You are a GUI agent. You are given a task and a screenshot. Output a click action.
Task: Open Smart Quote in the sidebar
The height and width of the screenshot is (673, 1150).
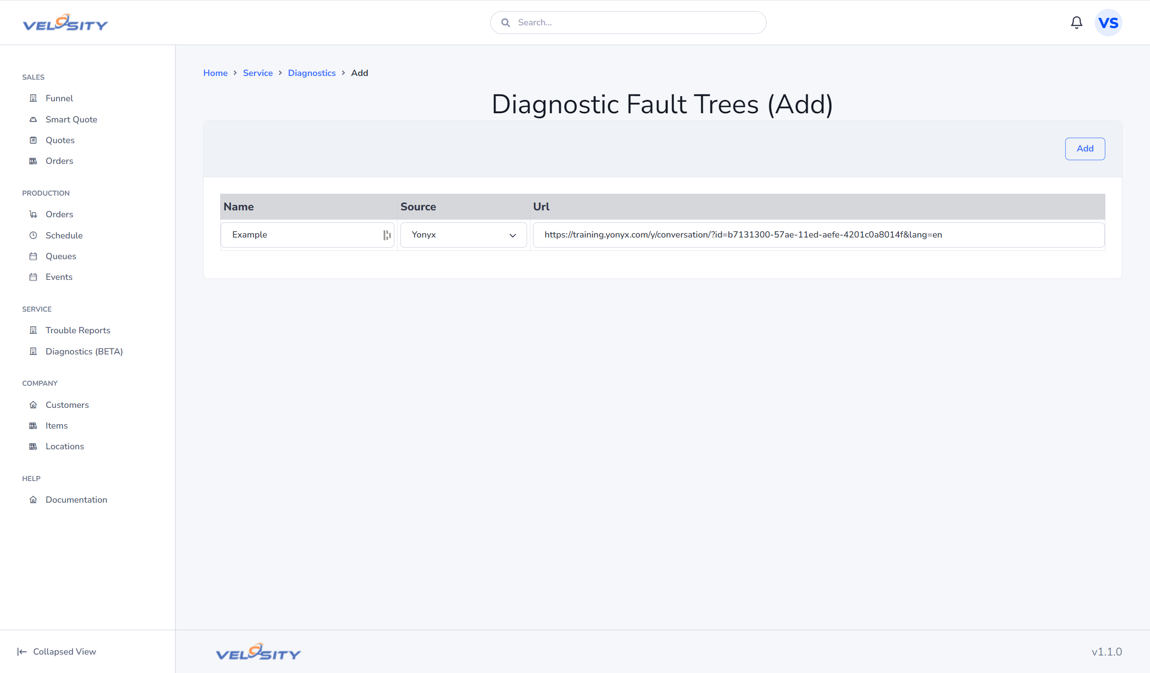coord(71,119)
